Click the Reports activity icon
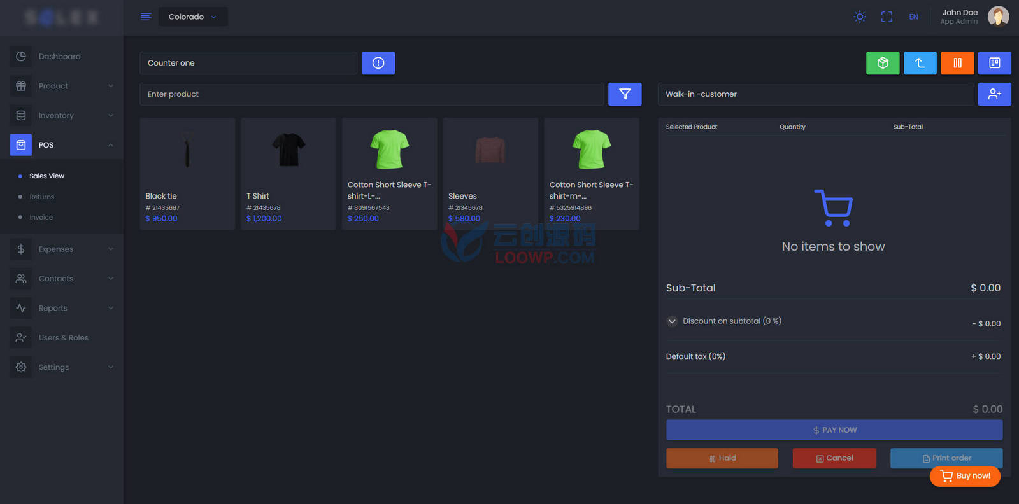 tap(21, 308)
